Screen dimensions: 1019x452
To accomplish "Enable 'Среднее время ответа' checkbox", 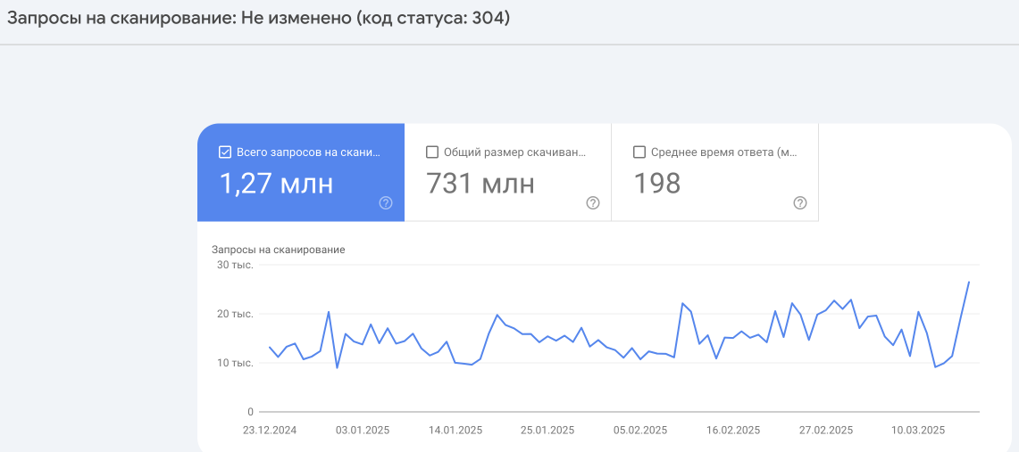I will coord(639,152).
